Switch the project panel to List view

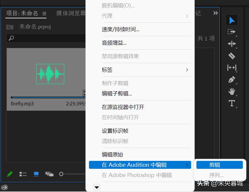pos(23,174)
